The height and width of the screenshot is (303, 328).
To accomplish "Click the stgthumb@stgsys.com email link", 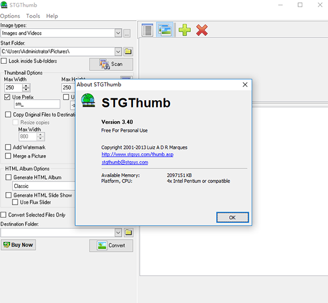I will 125,162.
